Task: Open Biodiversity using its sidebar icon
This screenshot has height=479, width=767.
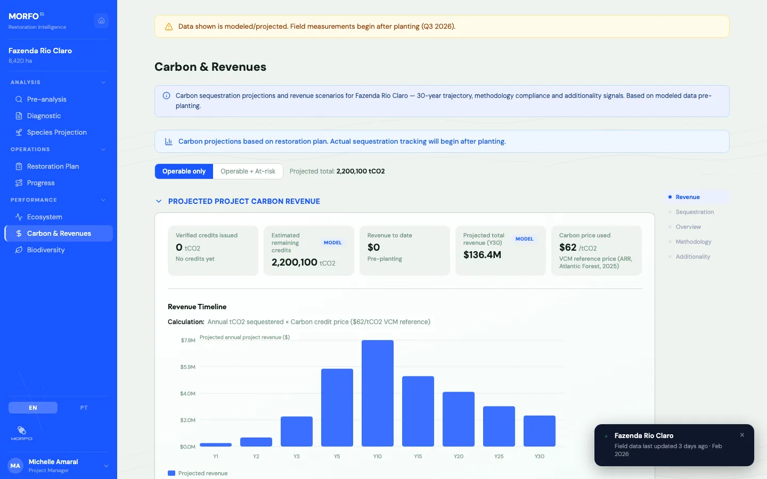Action: 18,250
